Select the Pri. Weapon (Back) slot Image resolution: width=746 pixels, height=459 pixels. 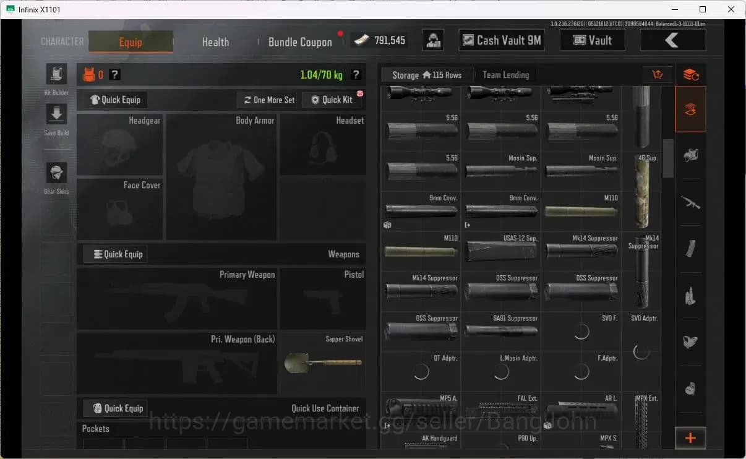177,363
